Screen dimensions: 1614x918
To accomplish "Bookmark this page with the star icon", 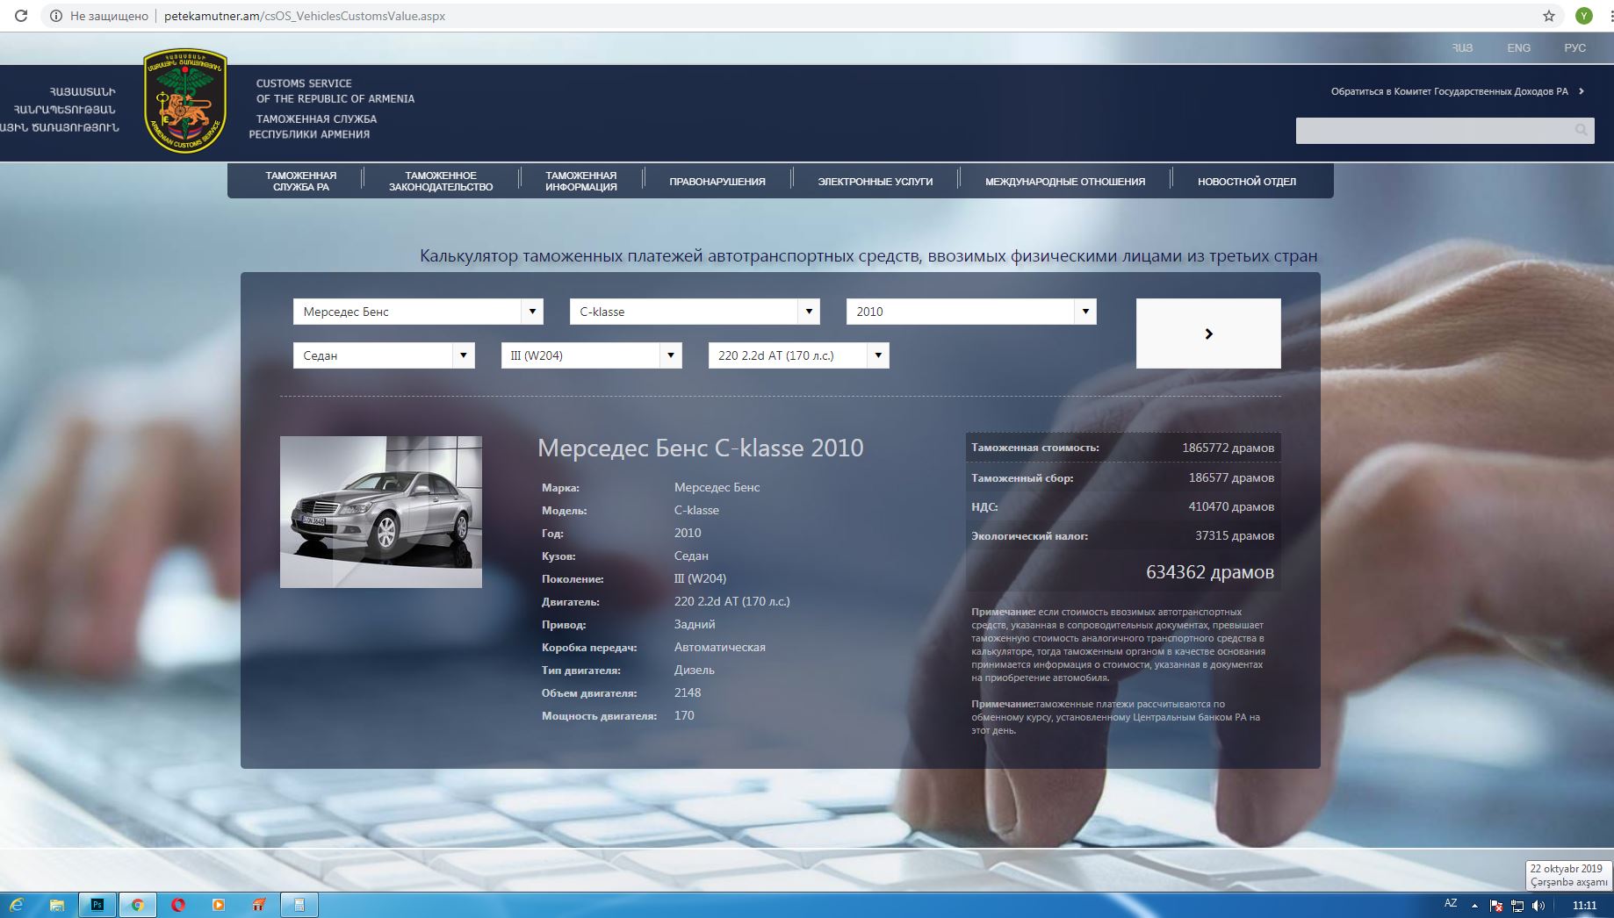I will [x=1549, y=16].
